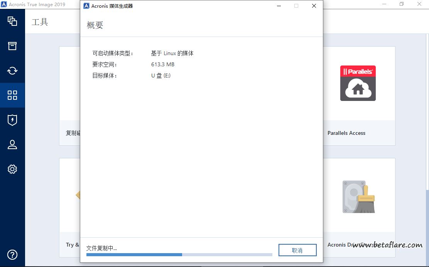
Task: Open the Archive section in sidebar
Action: tap(12, 46)
